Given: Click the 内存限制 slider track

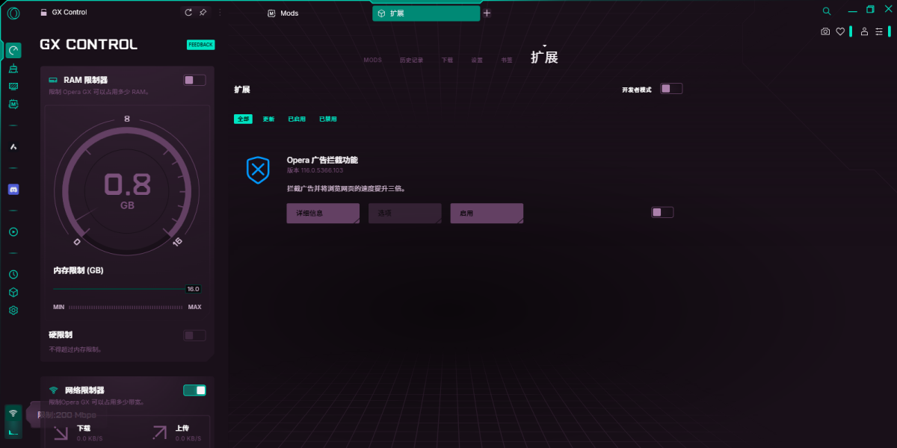Looking at the screenshot, I should (118, 289).
